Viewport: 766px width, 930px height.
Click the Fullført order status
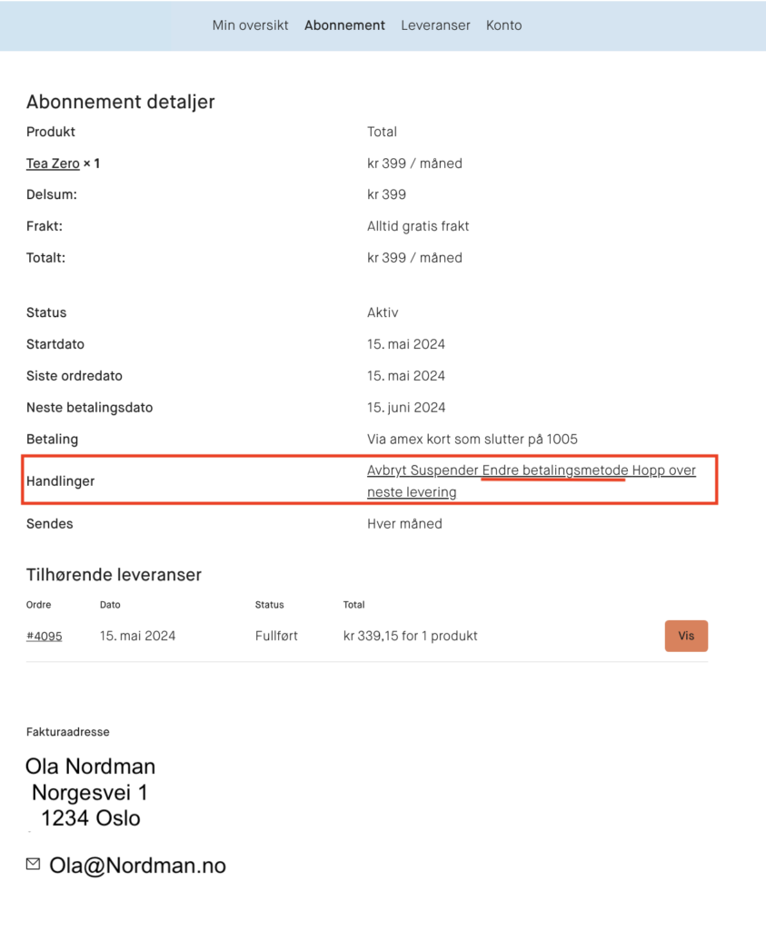[276, 636]
